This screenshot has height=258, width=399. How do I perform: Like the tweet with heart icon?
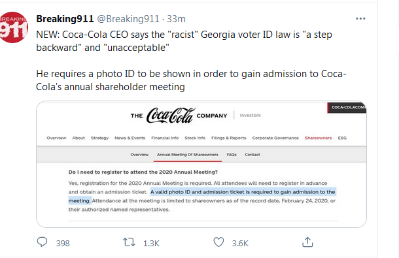pos(218,242)
